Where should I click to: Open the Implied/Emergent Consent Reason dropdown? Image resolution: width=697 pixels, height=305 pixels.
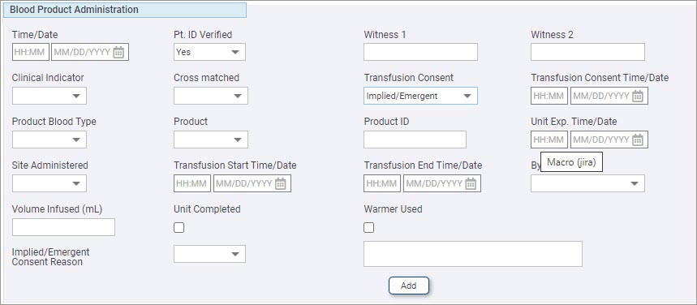209,254
